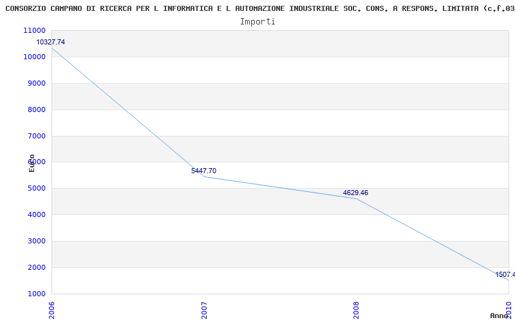The image size is (515, 322).
Task: Select the 2007 year axis label
Action: 204,310
